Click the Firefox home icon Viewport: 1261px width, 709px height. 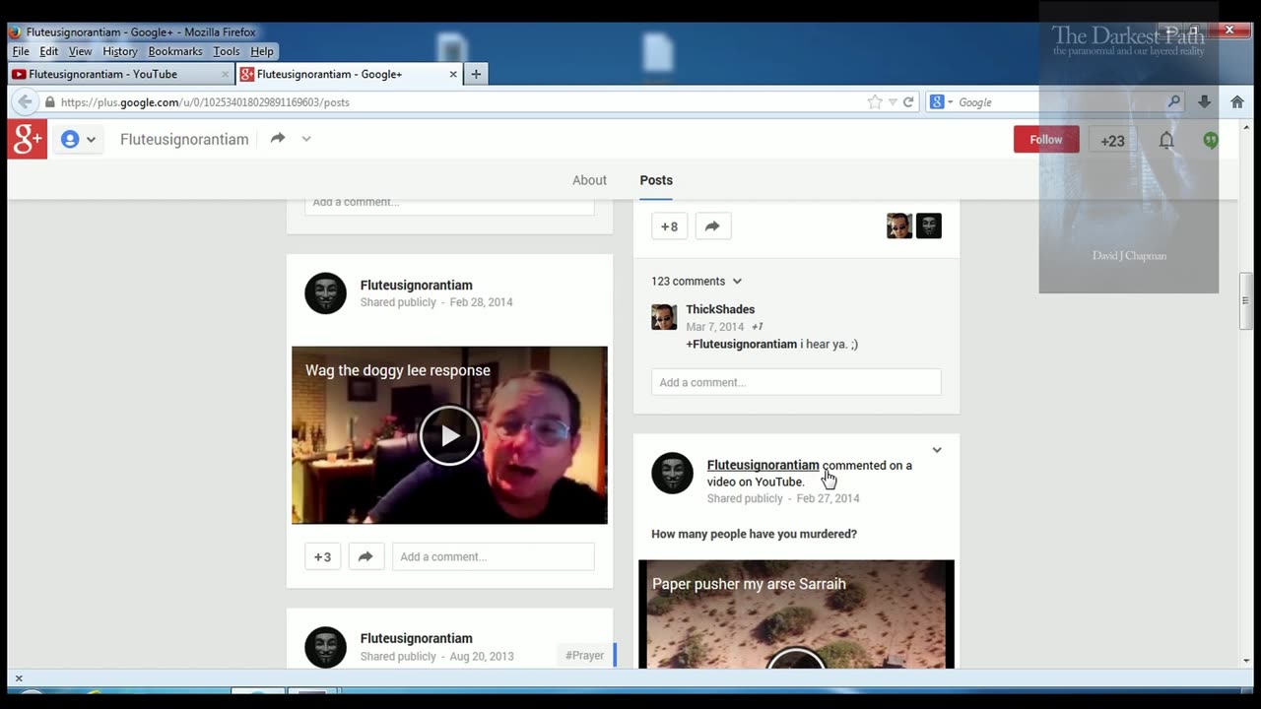tap(1237, 101)
